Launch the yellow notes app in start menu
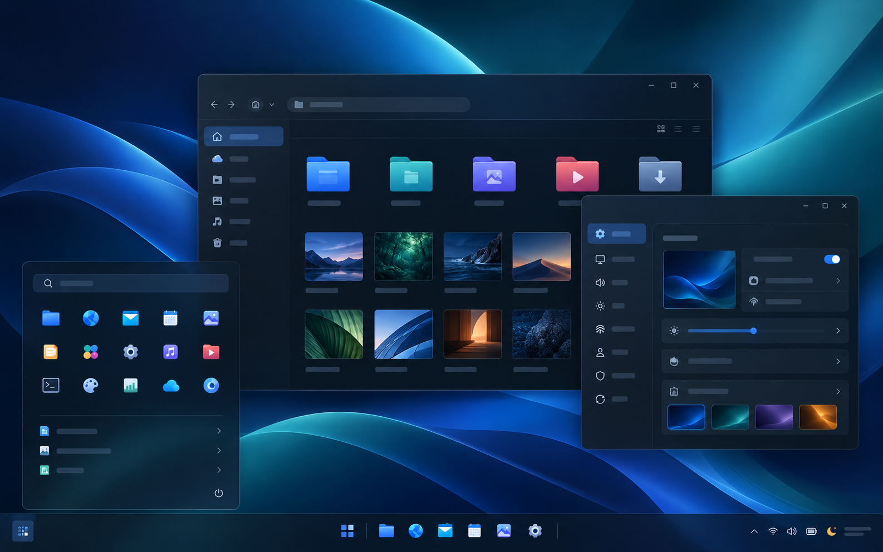The height and width of the screenshot is (552, 883). coord(51,352)
